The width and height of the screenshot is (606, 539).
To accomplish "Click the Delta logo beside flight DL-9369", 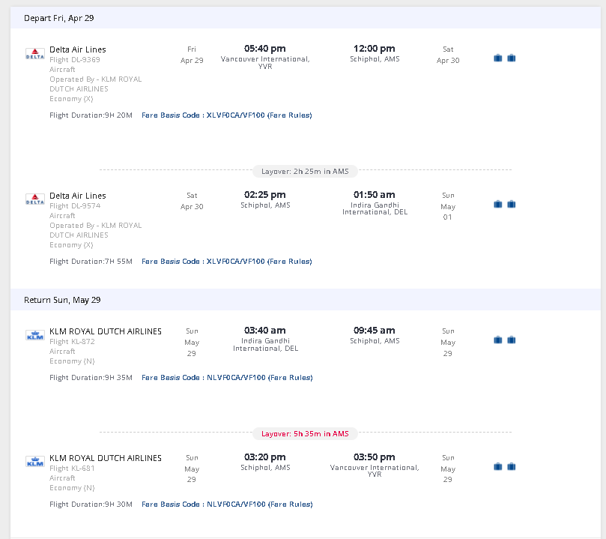I will (35, 54).
